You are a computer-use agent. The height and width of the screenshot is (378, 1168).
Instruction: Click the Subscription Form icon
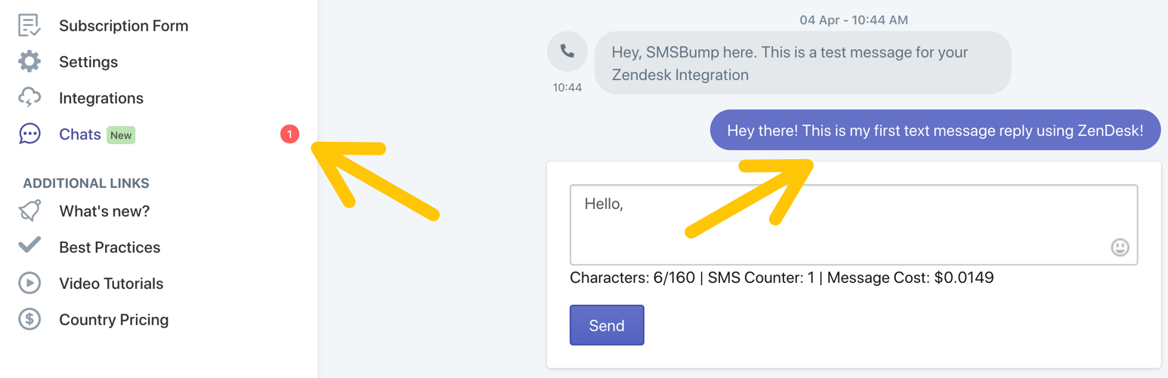29,25
